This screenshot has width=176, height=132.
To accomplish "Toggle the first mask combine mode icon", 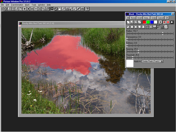I will pyautogui.click(x=128, y=22).
